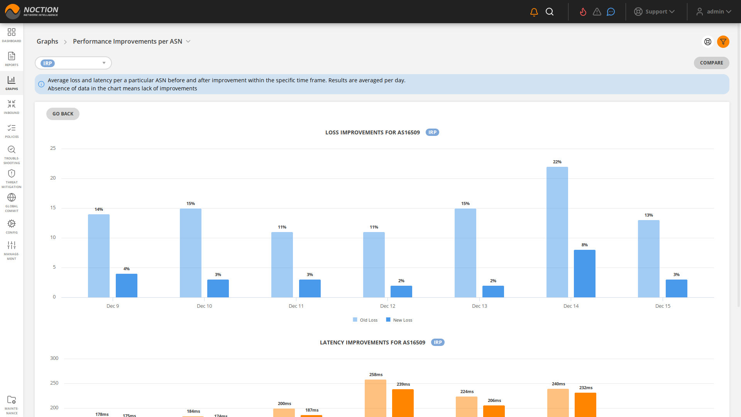Viewport: 741px width, 417px height.
Task: Hide the info banner about averaged results
Action: coord(41,84)
